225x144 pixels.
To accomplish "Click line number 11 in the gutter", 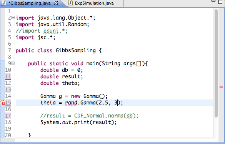I will [8, 76].
